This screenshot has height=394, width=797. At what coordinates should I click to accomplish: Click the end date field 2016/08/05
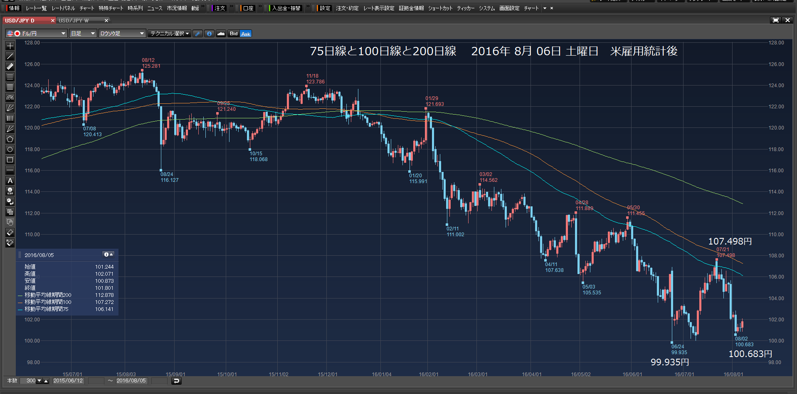tap(131, 381)
